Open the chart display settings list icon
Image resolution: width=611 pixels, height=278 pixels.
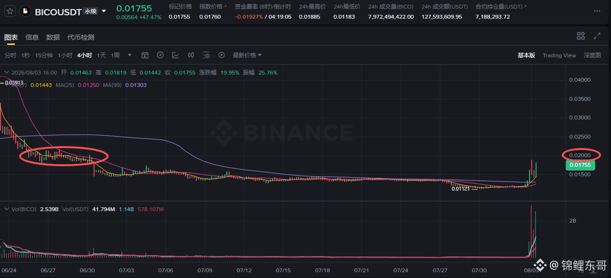click(x=206, y=55)
